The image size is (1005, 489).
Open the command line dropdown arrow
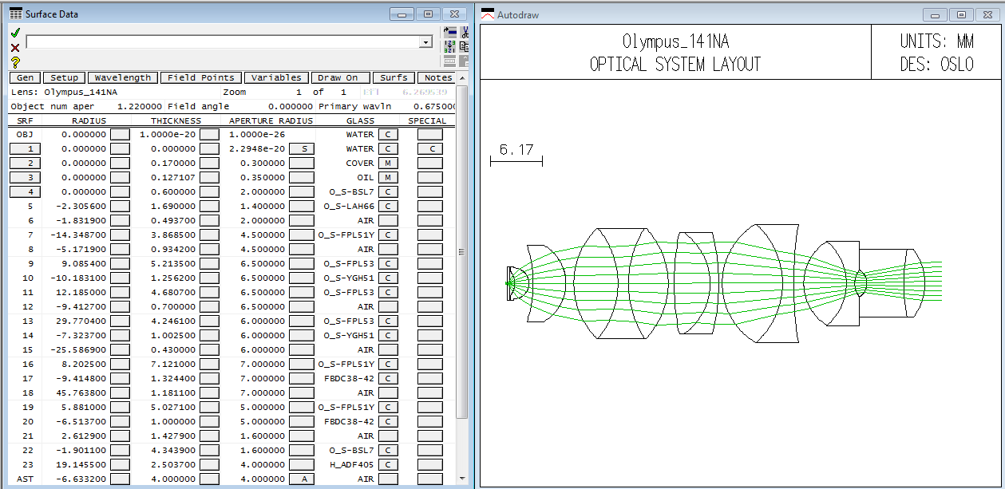pyautogui.click(x=426, y=42)
